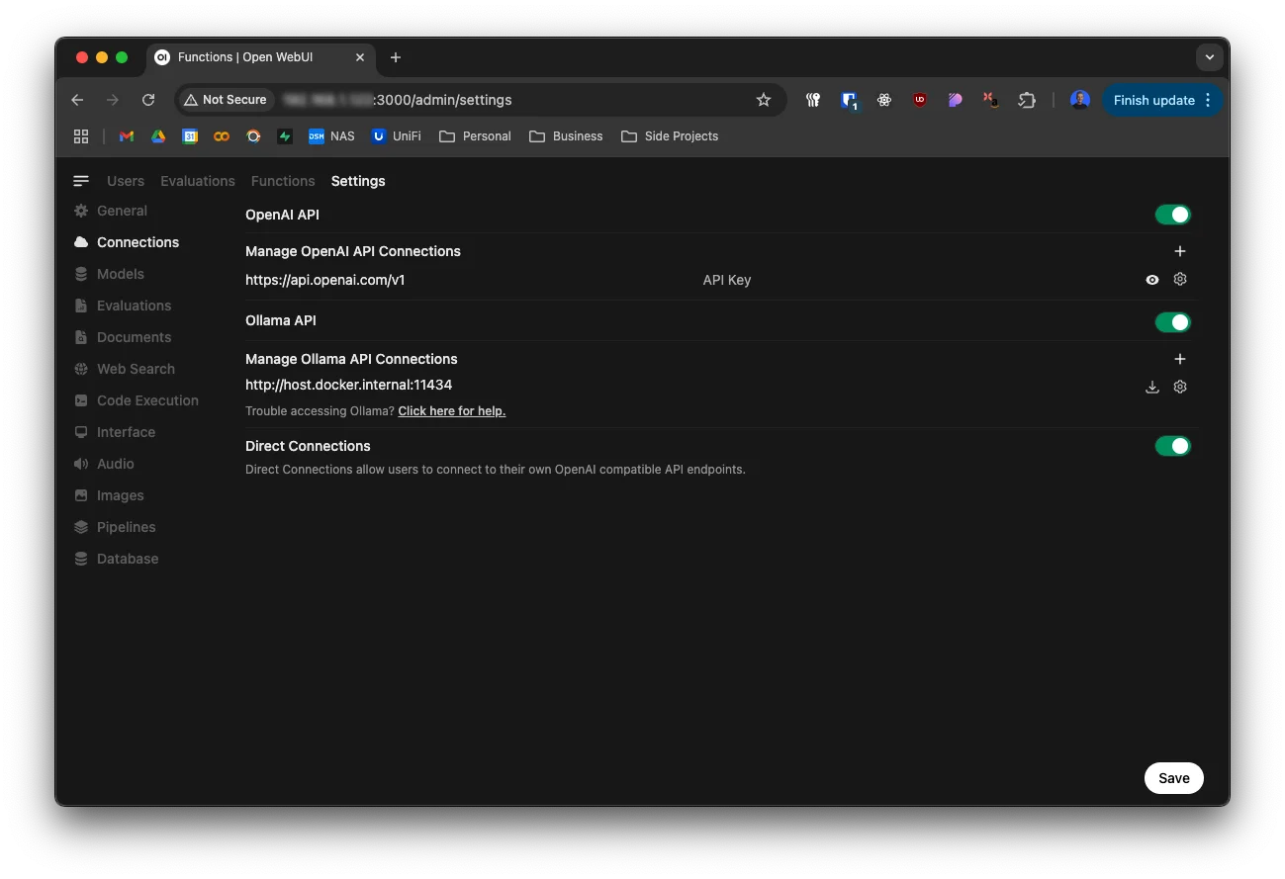
Task: Click the address bar URL
Action: coord(398,100)
